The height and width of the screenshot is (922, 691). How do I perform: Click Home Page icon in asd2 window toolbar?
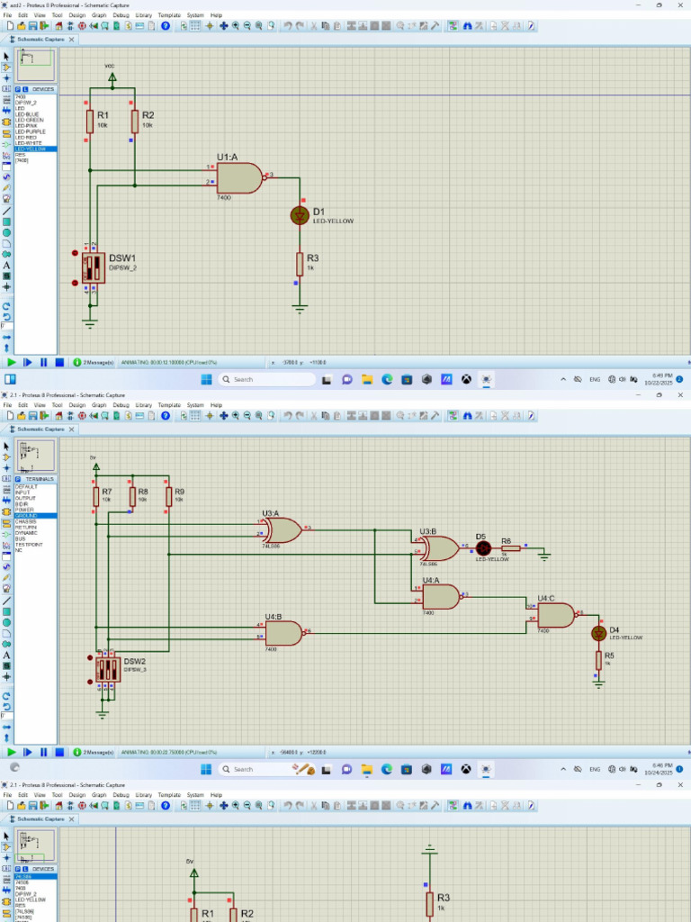[58, 26]
